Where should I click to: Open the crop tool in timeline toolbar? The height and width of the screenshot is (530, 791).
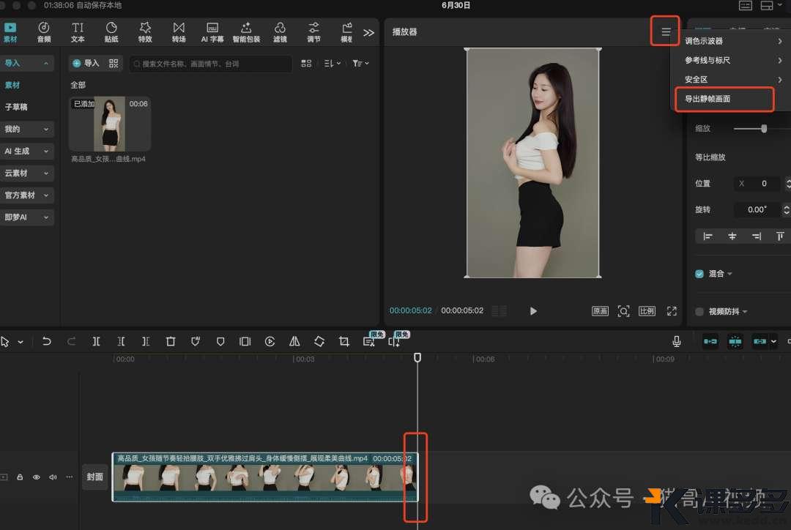click(x=344, y=341)
